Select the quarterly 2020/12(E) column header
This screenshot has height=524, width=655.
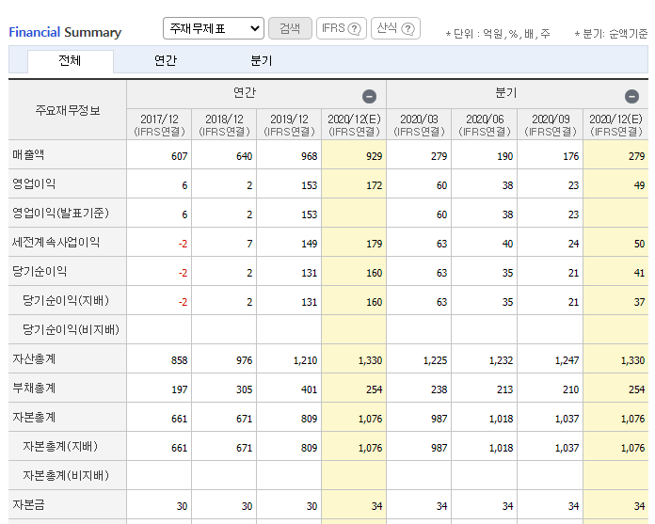pos(615,125)
